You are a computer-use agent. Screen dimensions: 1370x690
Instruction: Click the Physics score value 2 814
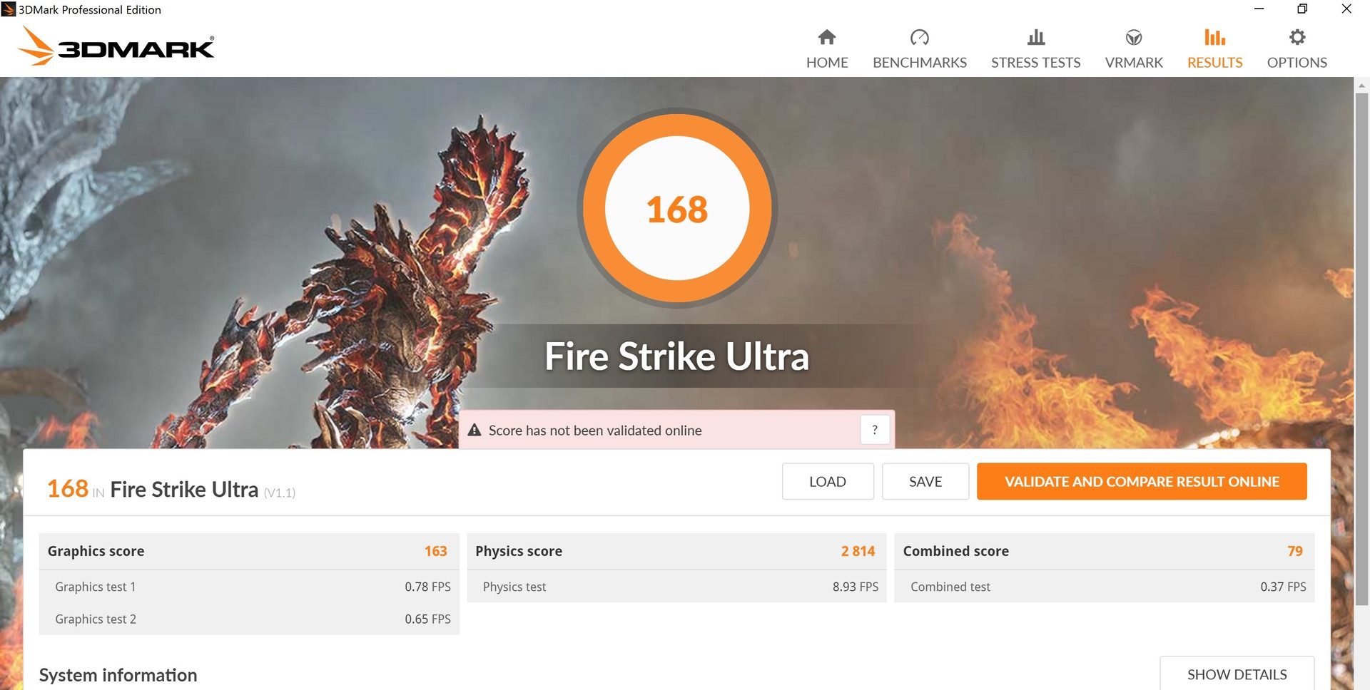click(858, 551)
